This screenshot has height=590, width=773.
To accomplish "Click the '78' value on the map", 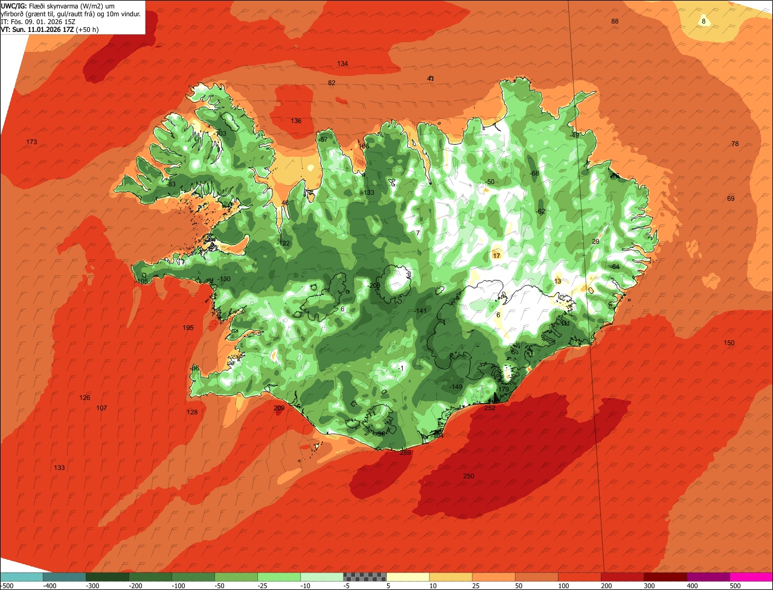I will pos(735,144).
